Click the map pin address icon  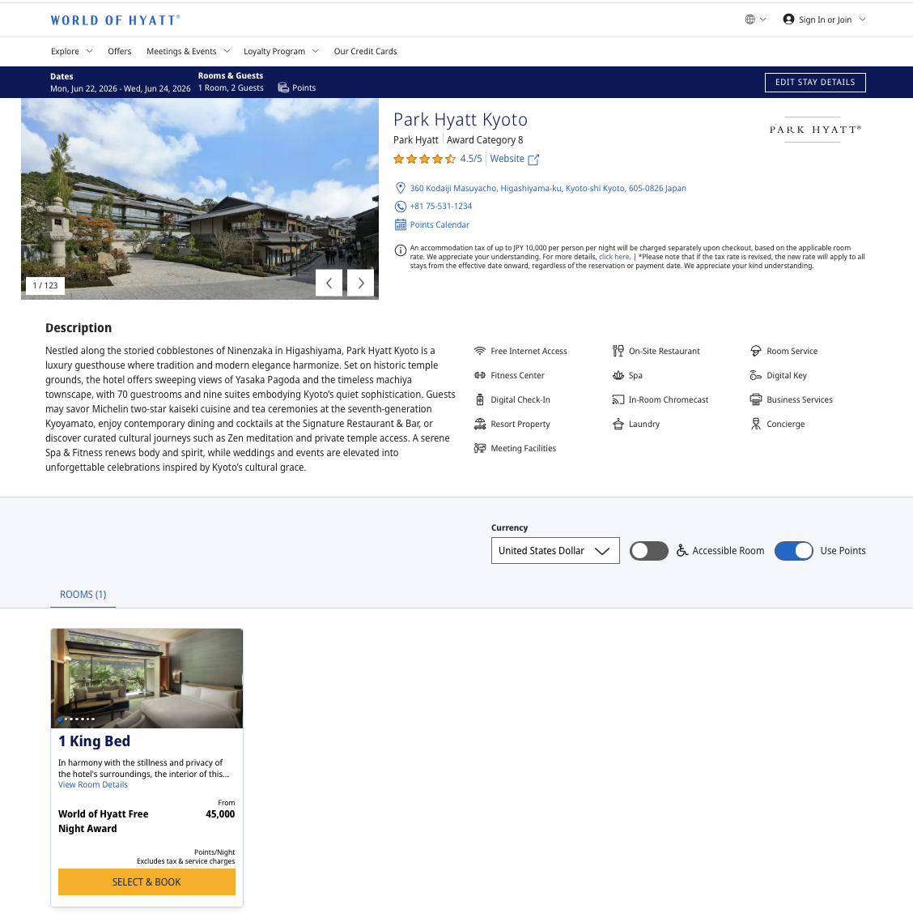[400, 188]
